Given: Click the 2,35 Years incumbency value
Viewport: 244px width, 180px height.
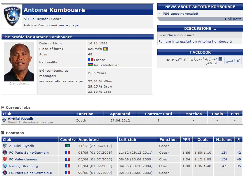Looking at the screenshot, I should [x=97, y=73].
